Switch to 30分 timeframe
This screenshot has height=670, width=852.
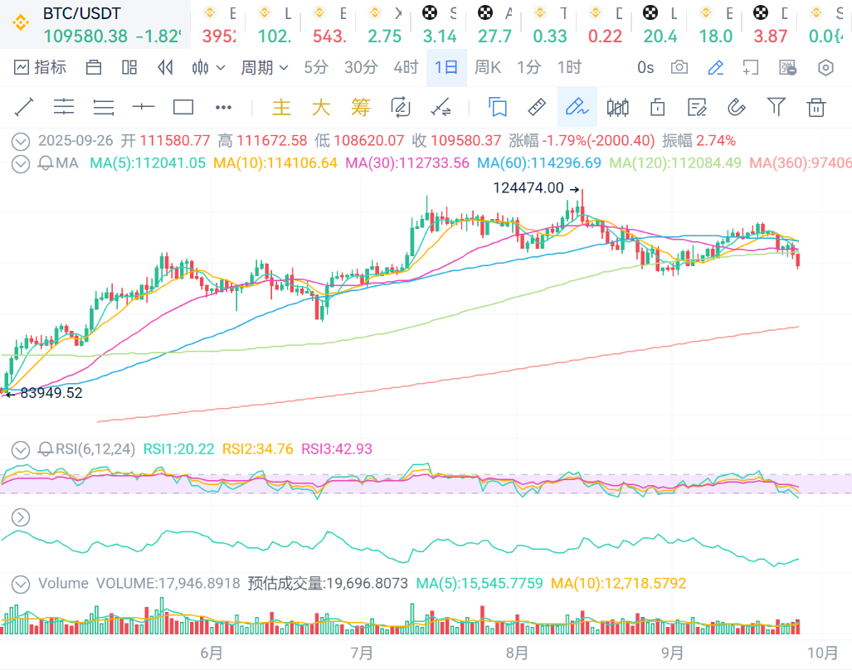361,67
